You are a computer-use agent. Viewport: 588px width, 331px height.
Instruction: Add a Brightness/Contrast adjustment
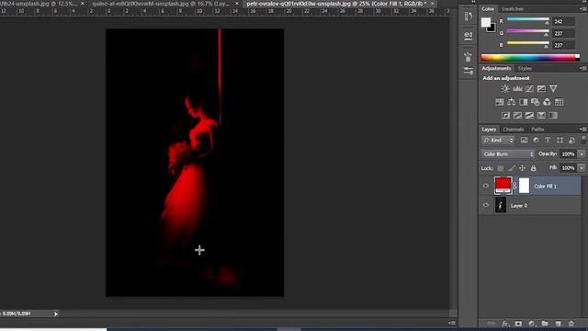(505, 88)
